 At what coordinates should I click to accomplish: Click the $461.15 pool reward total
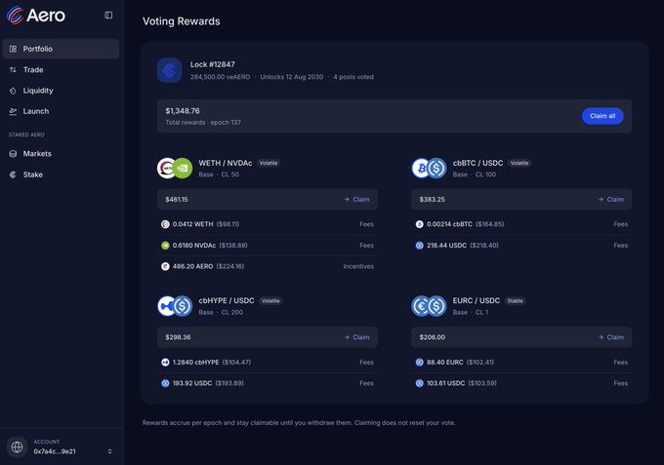pyautogui.click(x=177, y=200)
